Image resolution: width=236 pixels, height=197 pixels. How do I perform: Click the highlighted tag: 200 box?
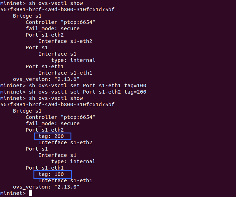point(53,136)
